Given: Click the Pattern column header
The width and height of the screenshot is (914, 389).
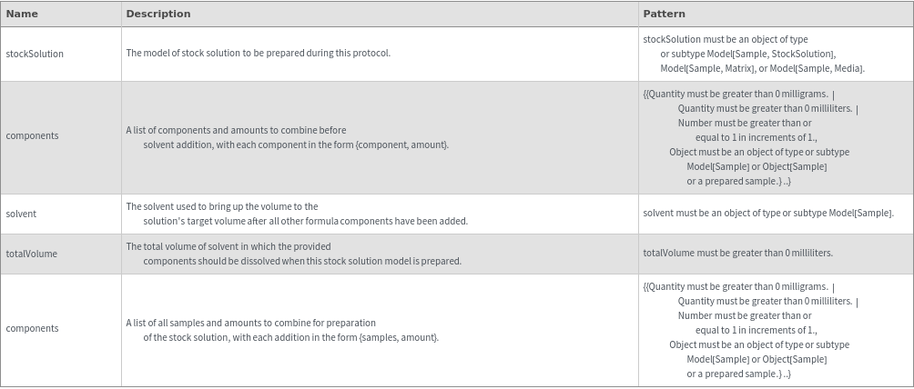Looking at the screenshot, I should click(664, 15).
